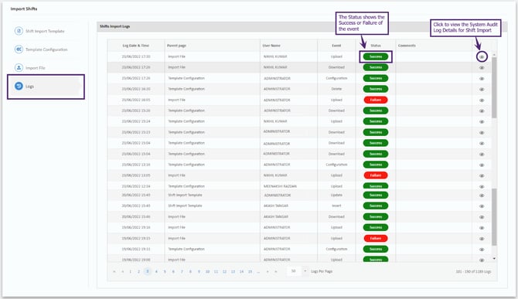
Task: Click the red Failure status badge at 13:05
Action: [376, 175]
